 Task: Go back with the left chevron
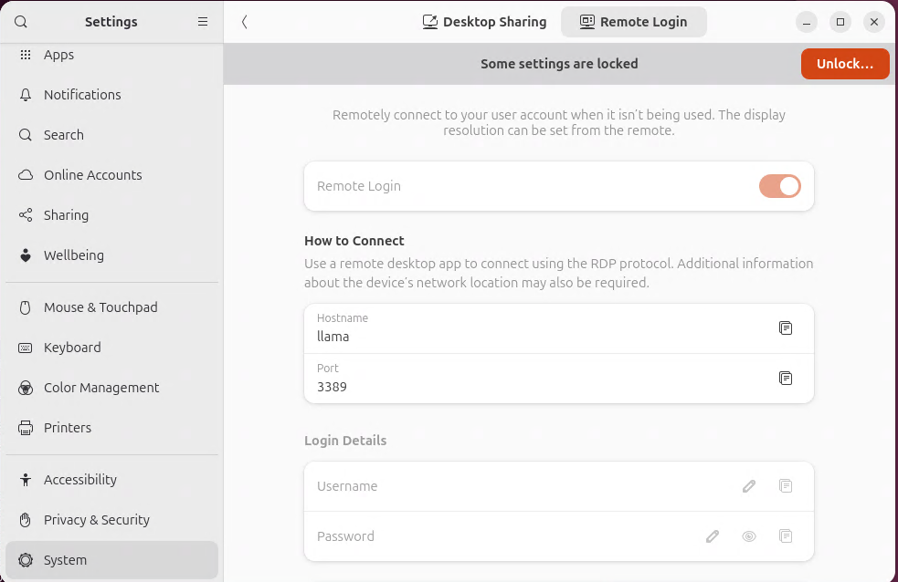(x=245, y=22)
